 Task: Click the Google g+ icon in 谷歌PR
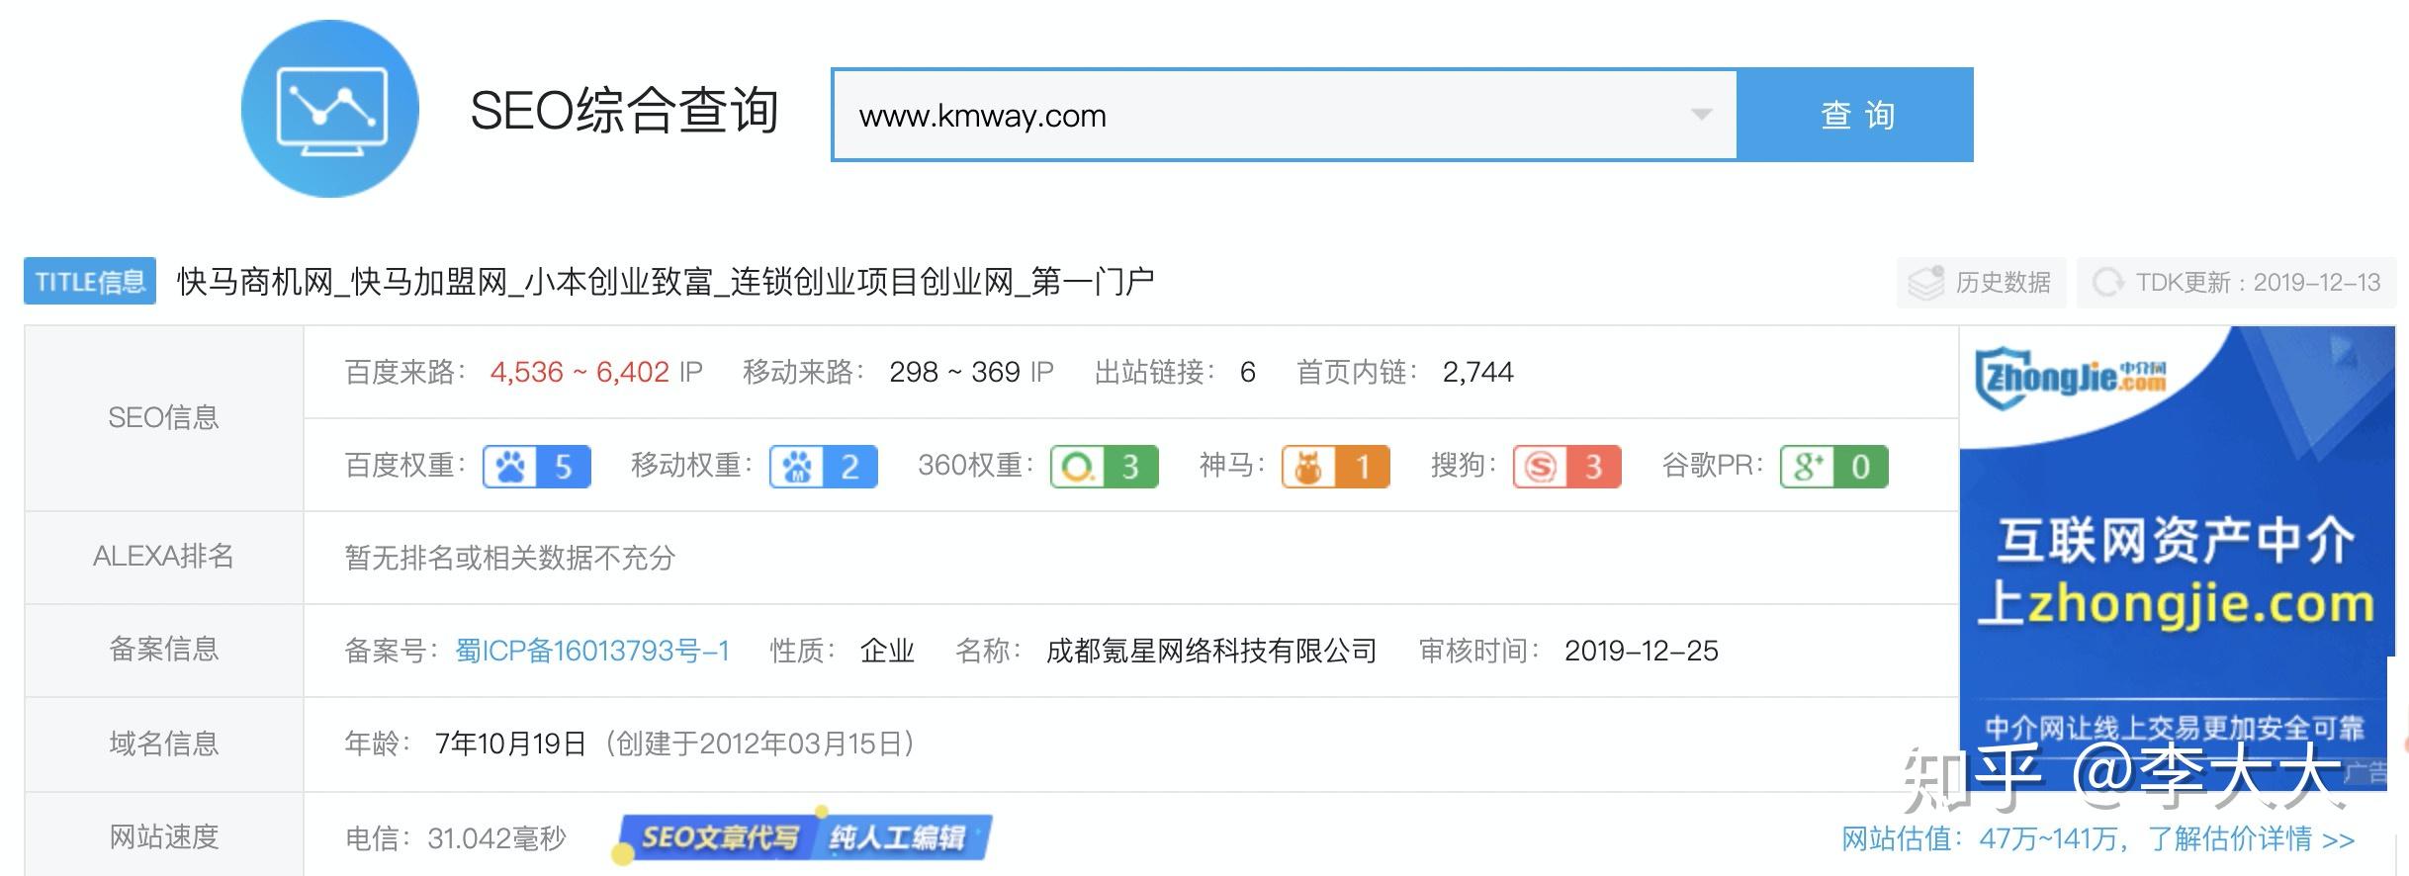click(1808, 466)
